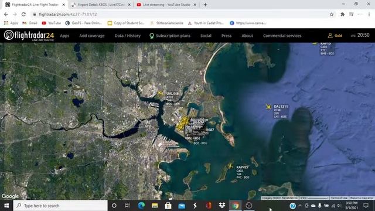Open the Smithsonian science bookmark
Viewport: 375px width, 211px height.
coord(166,23)
